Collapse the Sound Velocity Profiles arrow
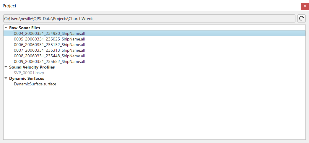309x143 pixels. coord(6,67)
